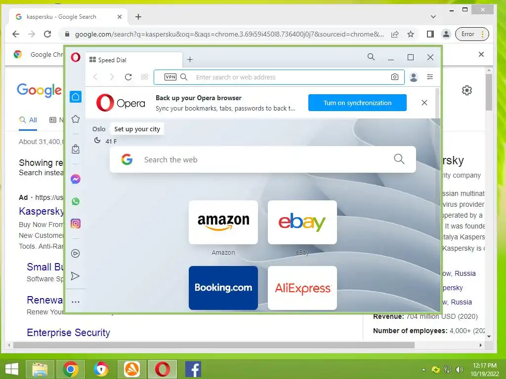Viewport: 506px width, 379px height.
Task: Open File Explorer from the taskbar
Action: click(x=40, y=369)
